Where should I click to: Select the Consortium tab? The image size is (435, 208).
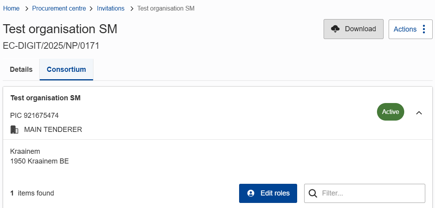[x=66, y=69]
